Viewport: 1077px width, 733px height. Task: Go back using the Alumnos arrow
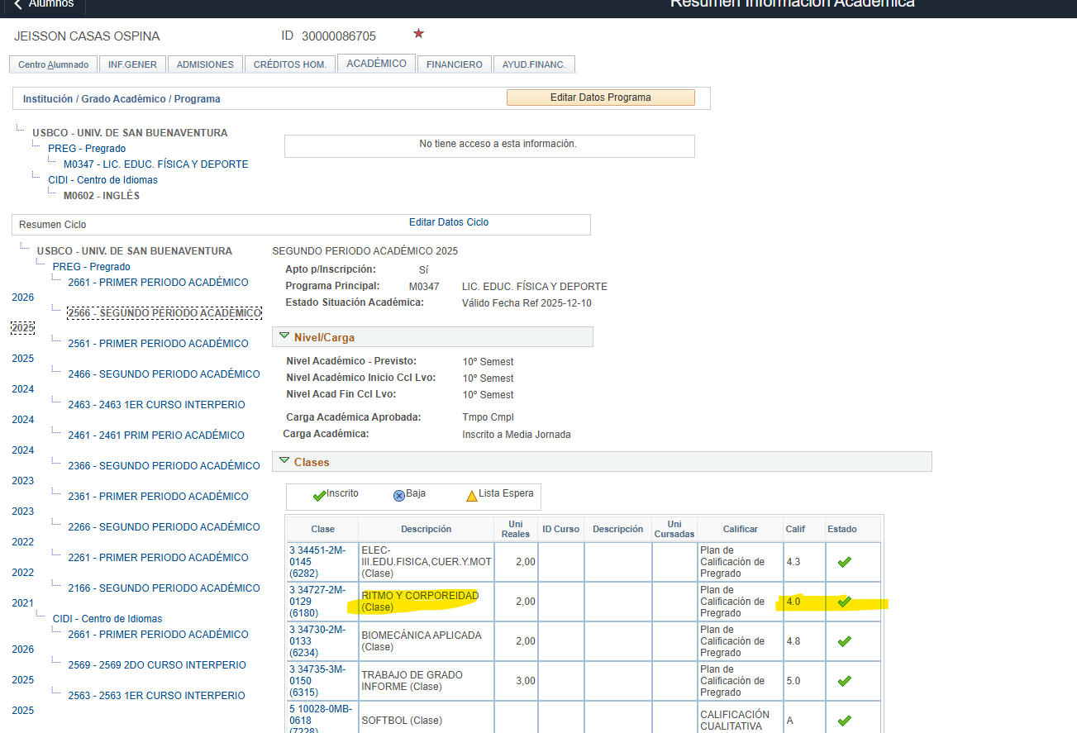(44, 4)
